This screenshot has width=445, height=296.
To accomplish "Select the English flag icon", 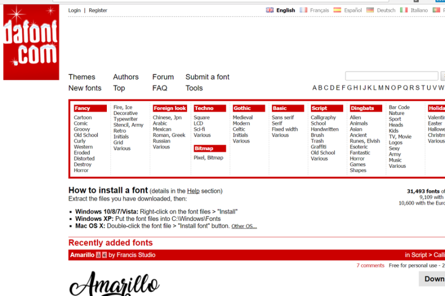I will [x=270, y=10].
